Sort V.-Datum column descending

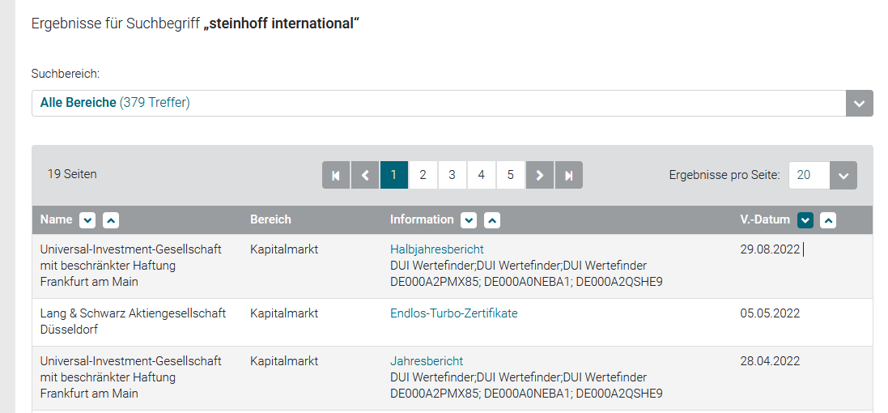pyautogui.click(x=805, y=219)
